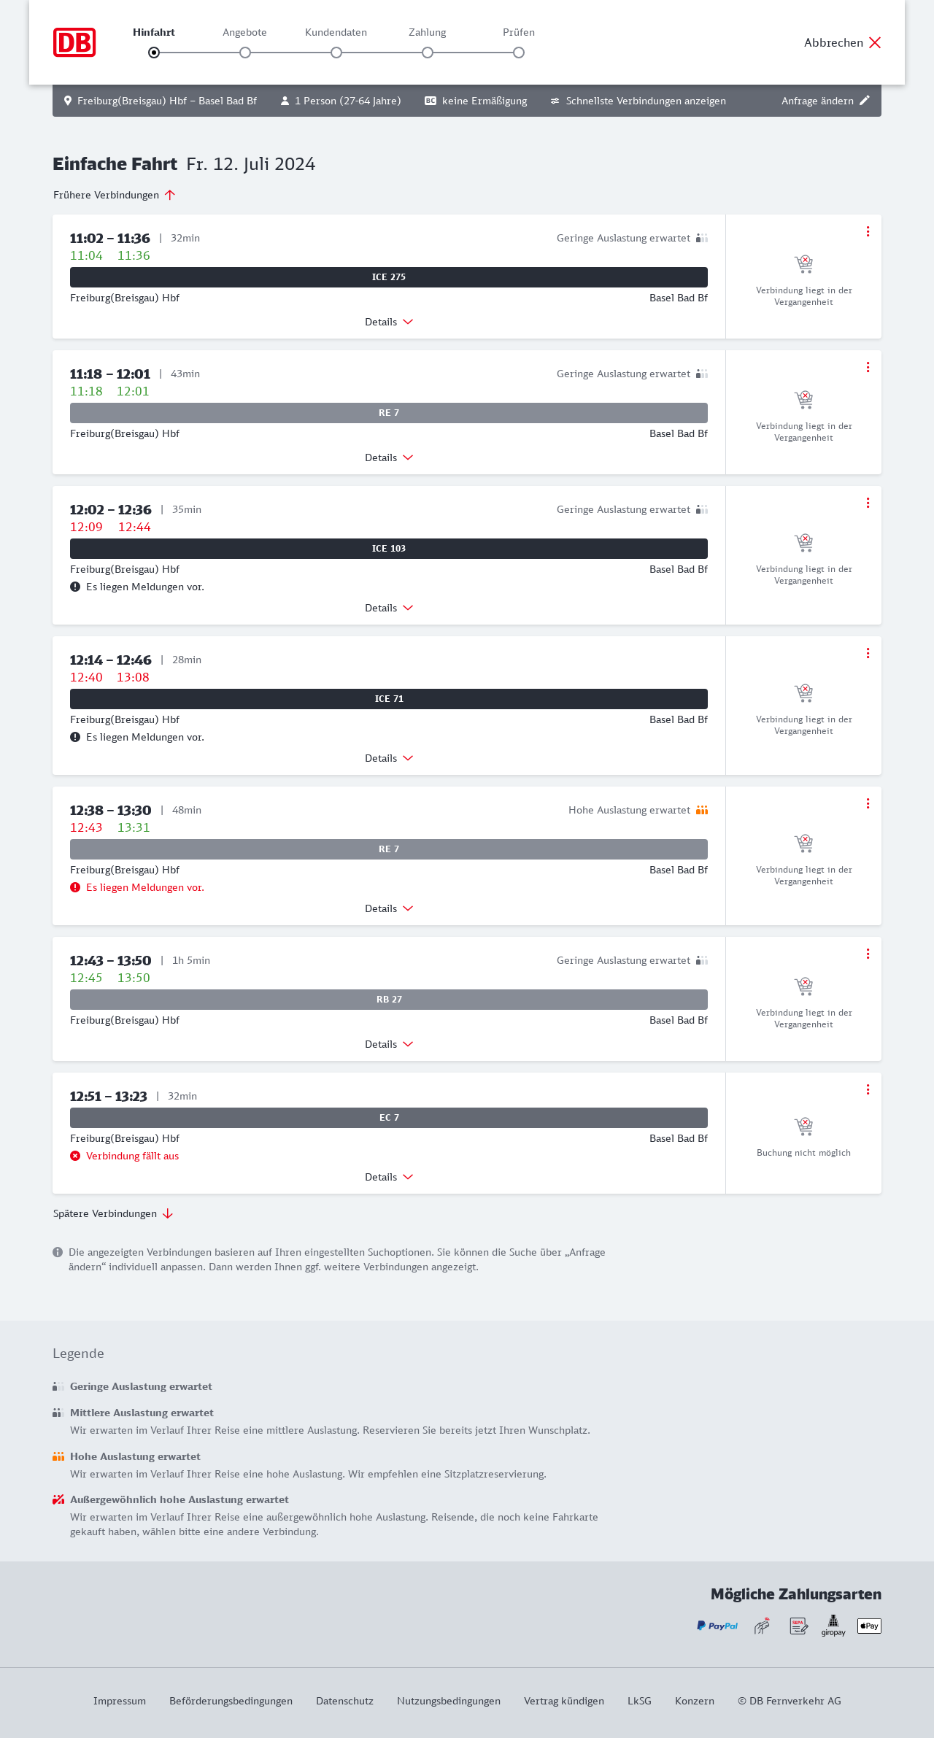Click the pencil icon next to Anfrage ändern

pyautogui.click(x=865, y=101)
